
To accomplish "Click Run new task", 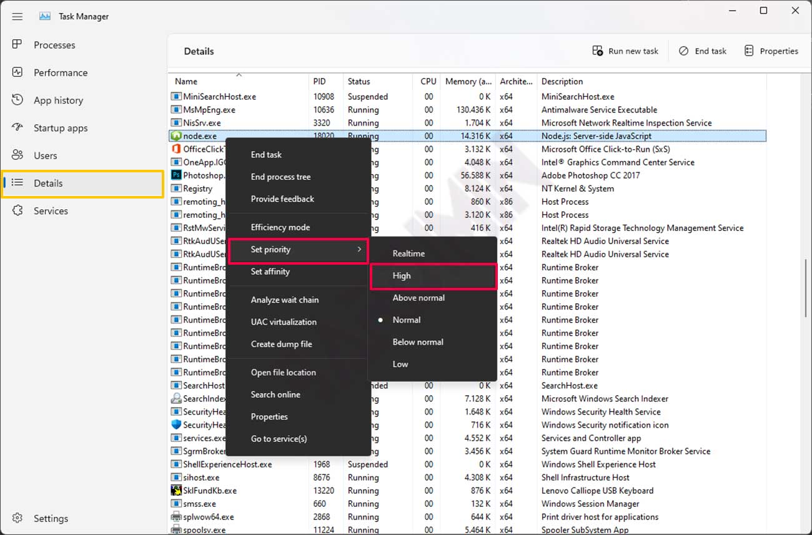I will [x=625, y=51].
